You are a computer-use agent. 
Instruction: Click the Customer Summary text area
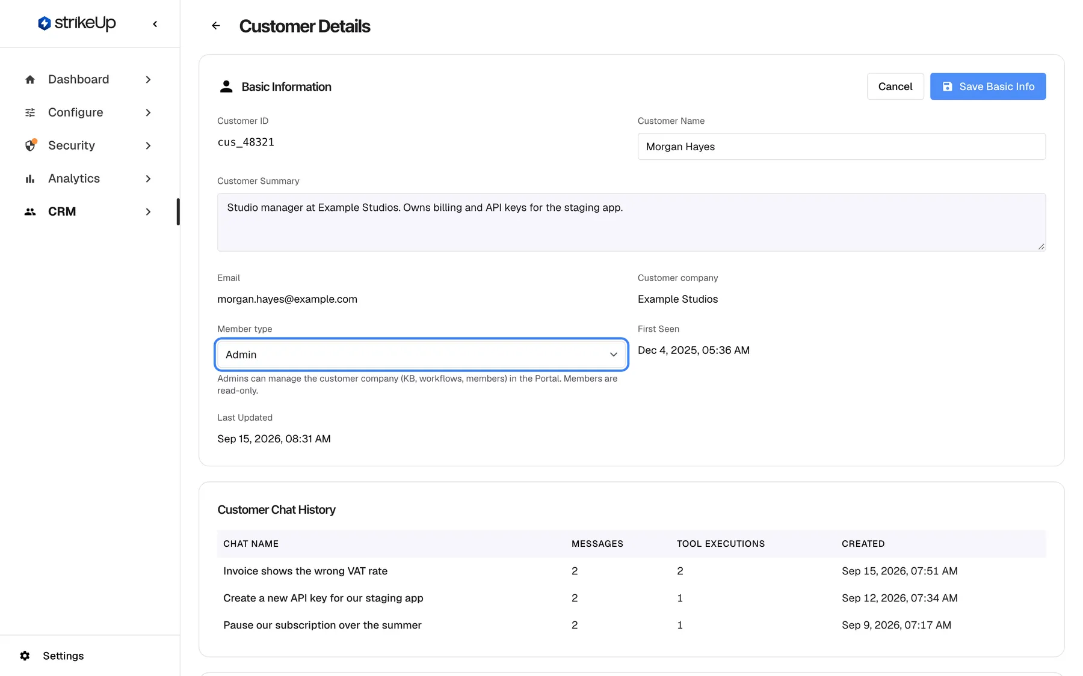click(631, 222)
